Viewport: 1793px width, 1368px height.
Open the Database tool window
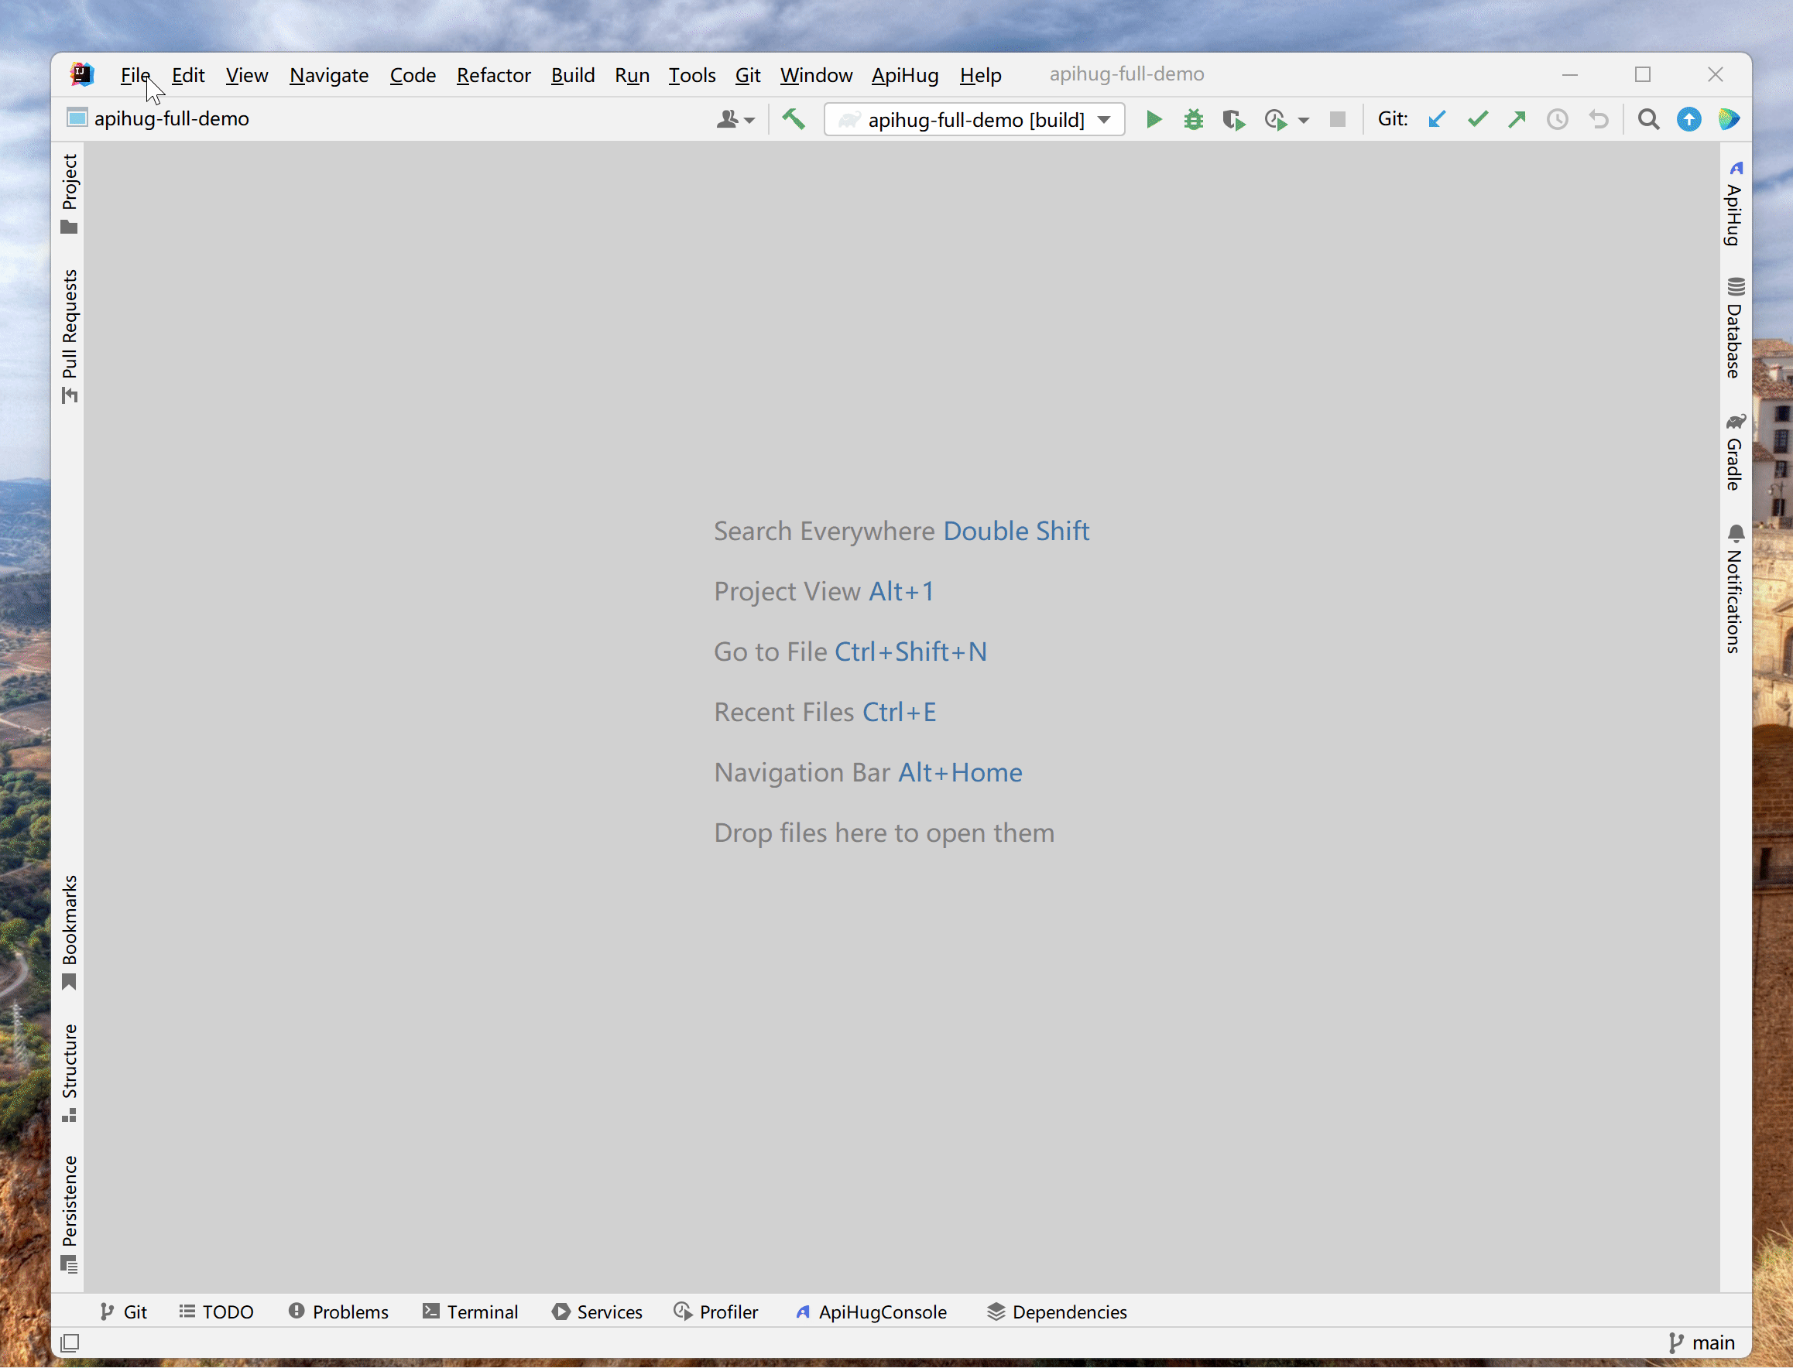tap(1735, 326)
